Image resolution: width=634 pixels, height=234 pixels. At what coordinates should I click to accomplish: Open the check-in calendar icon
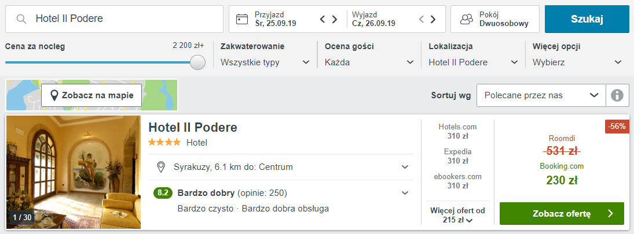(x=242, y=19)
